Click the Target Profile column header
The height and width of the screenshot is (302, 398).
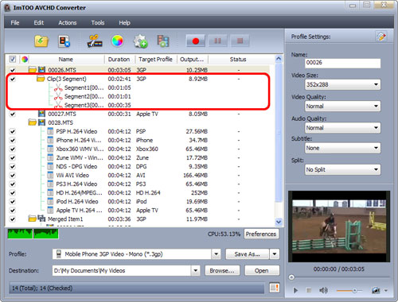[x=155, y=60]
